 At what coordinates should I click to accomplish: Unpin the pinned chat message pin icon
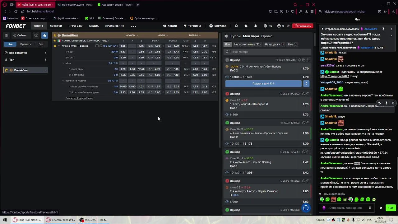383,29
